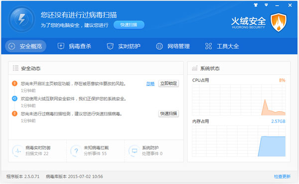Click the 立即锁定 button

pyautogui.click(x=168, y=83)
